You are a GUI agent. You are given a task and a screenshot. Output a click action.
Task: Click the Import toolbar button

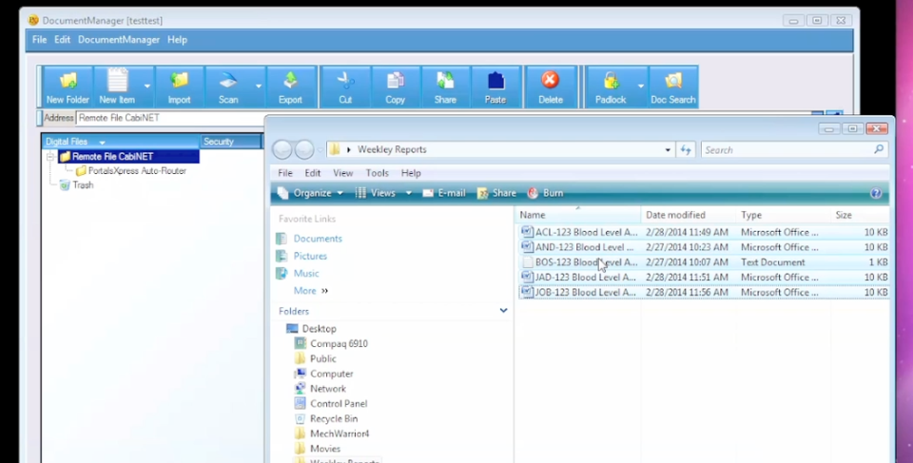pyautogui.click(x=180, y=87)
